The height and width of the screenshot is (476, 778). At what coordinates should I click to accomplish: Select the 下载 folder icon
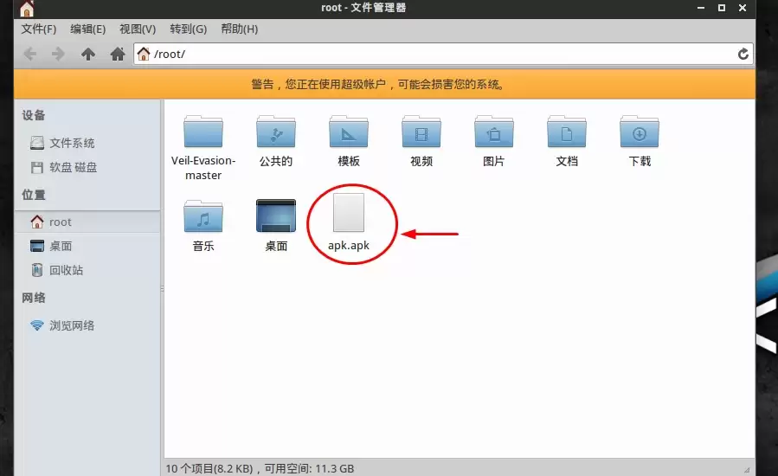point(639,132)
